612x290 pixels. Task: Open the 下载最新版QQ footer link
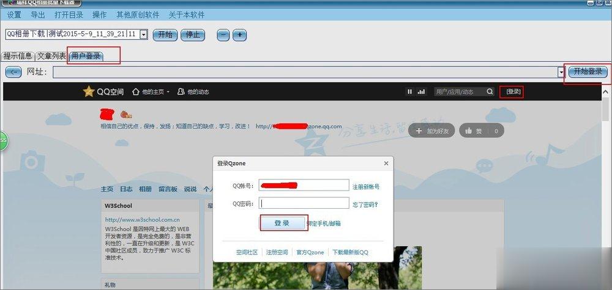(351, 252)
